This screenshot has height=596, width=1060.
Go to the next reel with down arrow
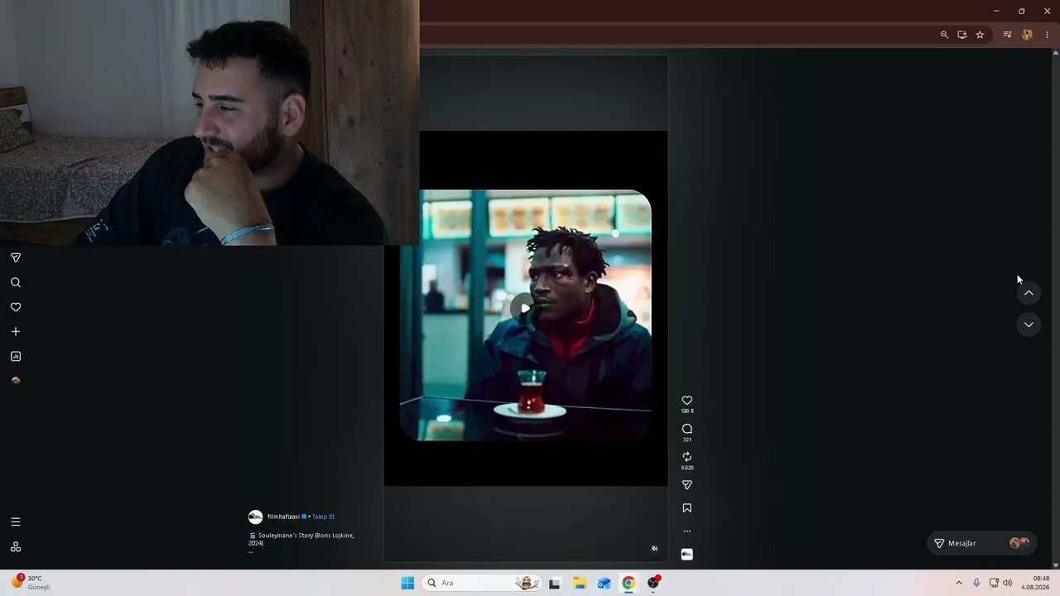[1029, 324]
